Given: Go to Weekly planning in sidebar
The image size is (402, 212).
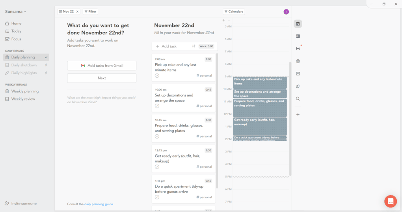Looking at the screenshot, I should tap(25, 91).
